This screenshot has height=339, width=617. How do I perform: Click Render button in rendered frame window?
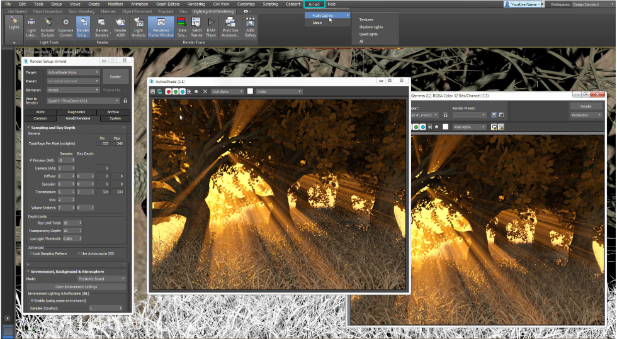click(586, 106)
